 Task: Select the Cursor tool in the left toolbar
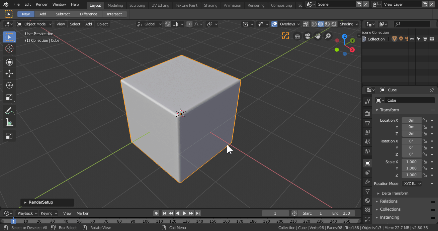[x=9, y=49]
